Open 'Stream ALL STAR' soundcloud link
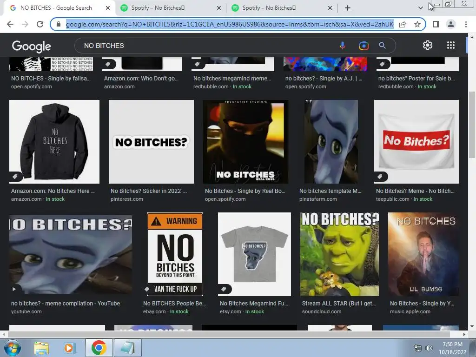The image size is (476, 357). pos(339,303)
